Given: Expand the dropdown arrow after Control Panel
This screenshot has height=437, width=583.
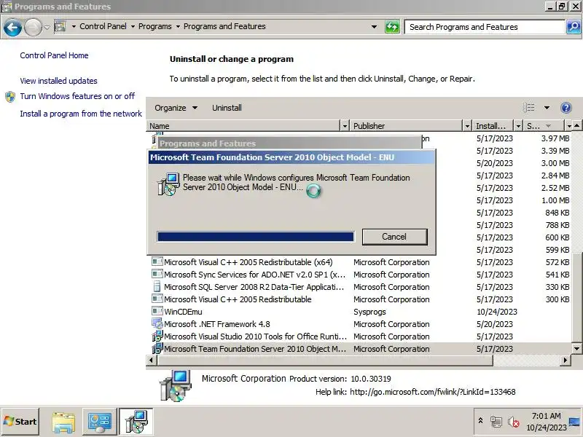Looking at the screenshot, I should coord(133,27).
